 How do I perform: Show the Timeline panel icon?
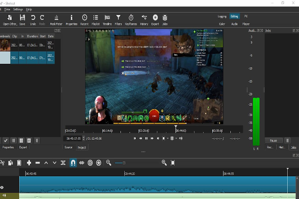pyautogui.click(x=107, y=20)
